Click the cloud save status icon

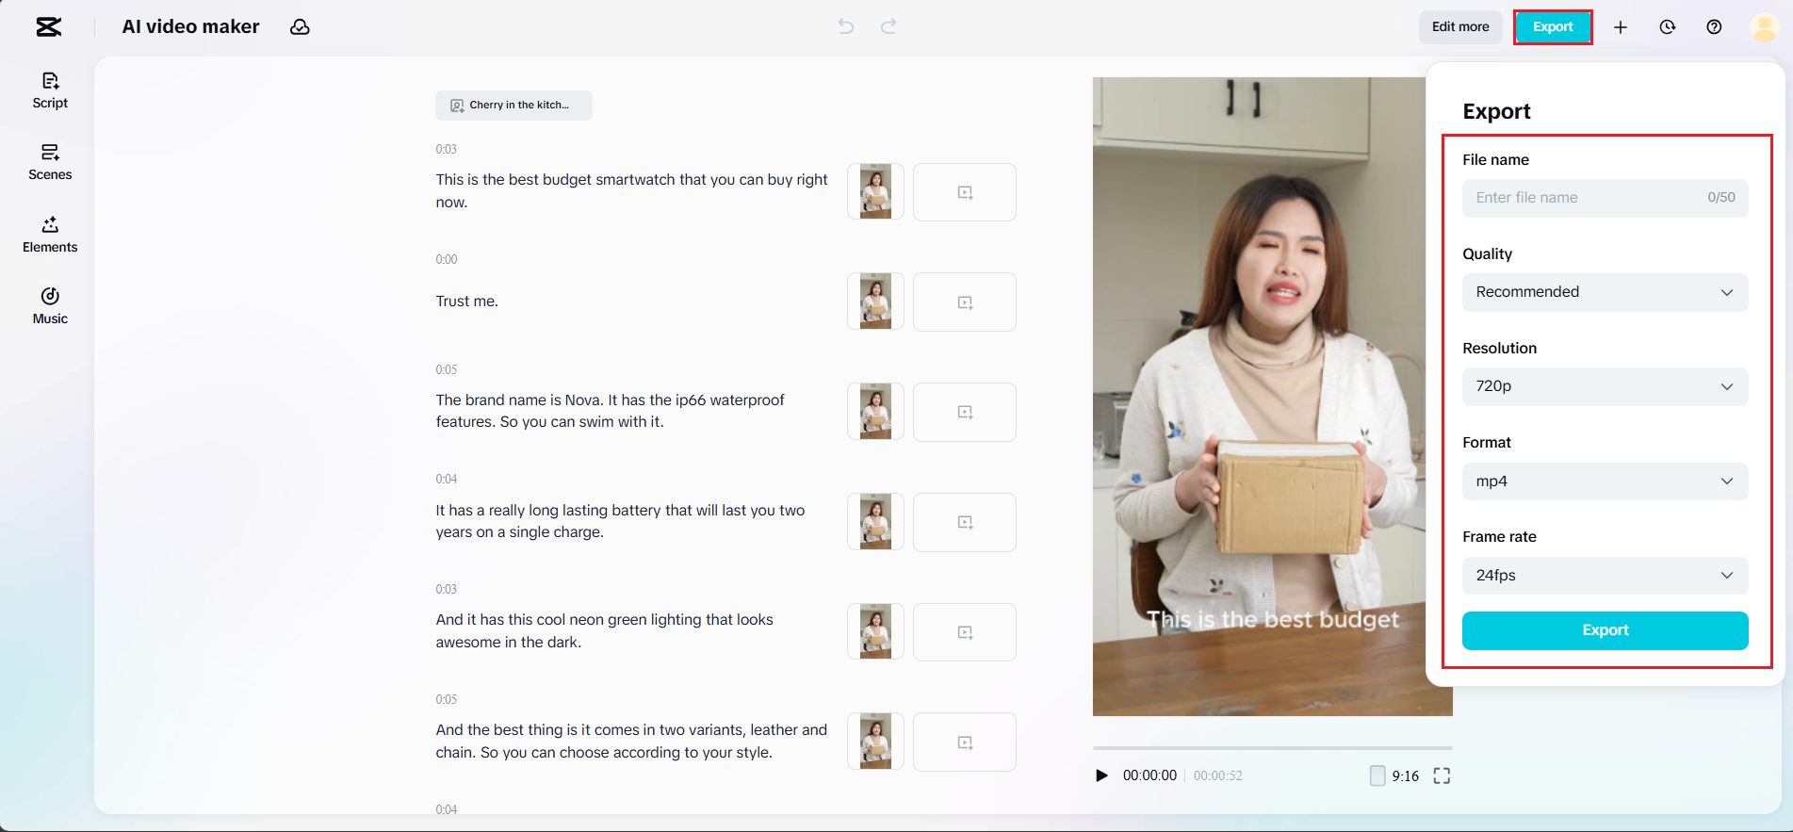tap(300, 27)
